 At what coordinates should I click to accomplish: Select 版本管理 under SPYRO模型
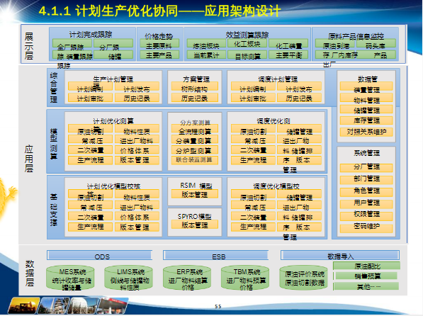coord(195,225)
